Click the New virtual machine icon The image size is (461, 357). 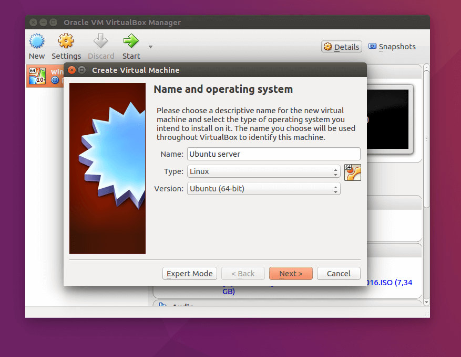point(37,41)
